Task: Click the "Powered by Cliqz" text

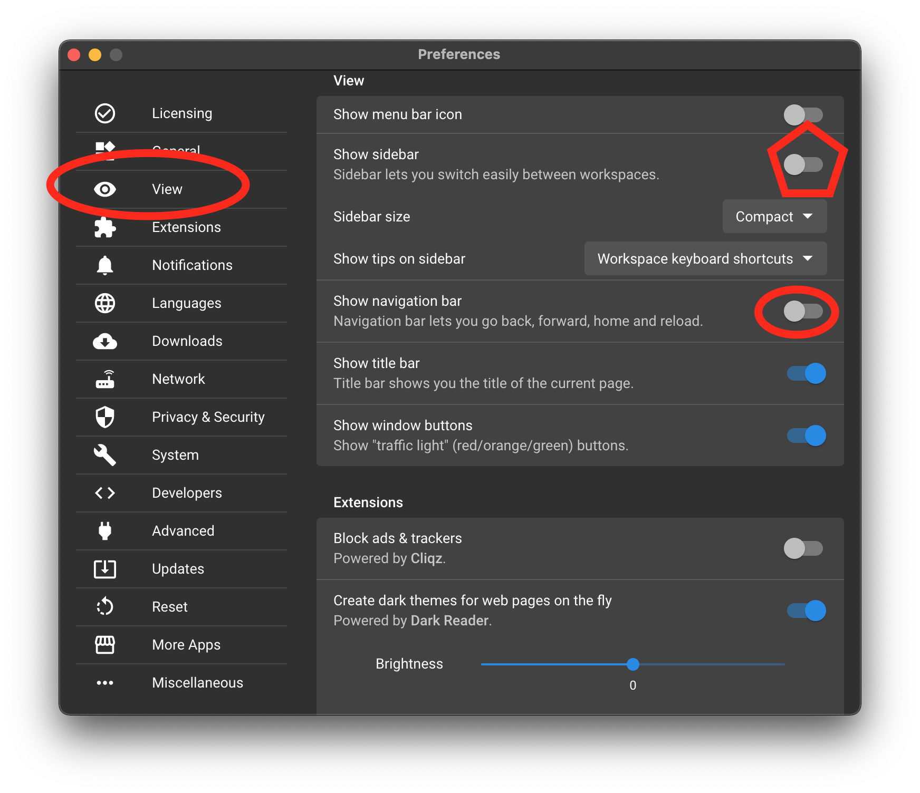Action: pos(389,558)
